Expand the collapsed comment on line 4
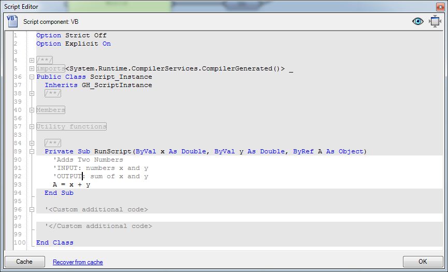The height and width of the screenshot is (272, 448). 32,60
